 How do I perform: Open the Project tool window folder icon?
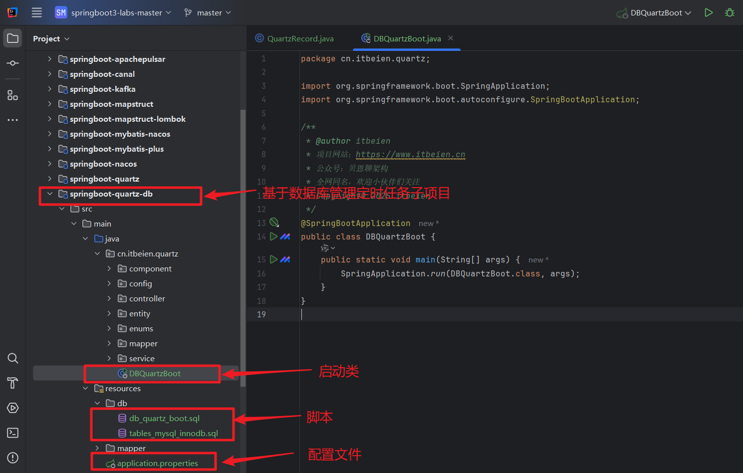pos(13,38)
